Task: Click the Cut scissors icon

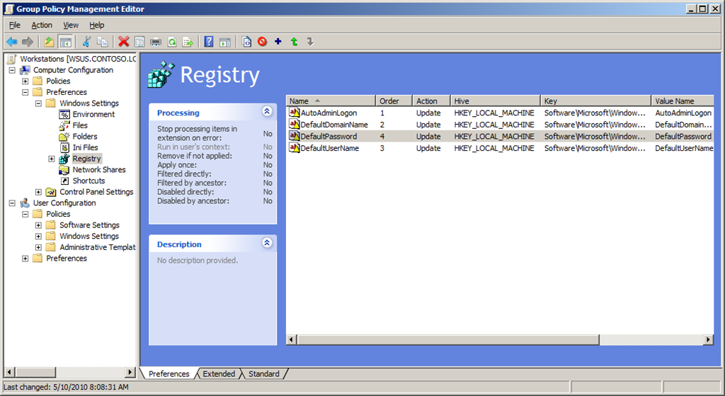Action: (86, 42)
